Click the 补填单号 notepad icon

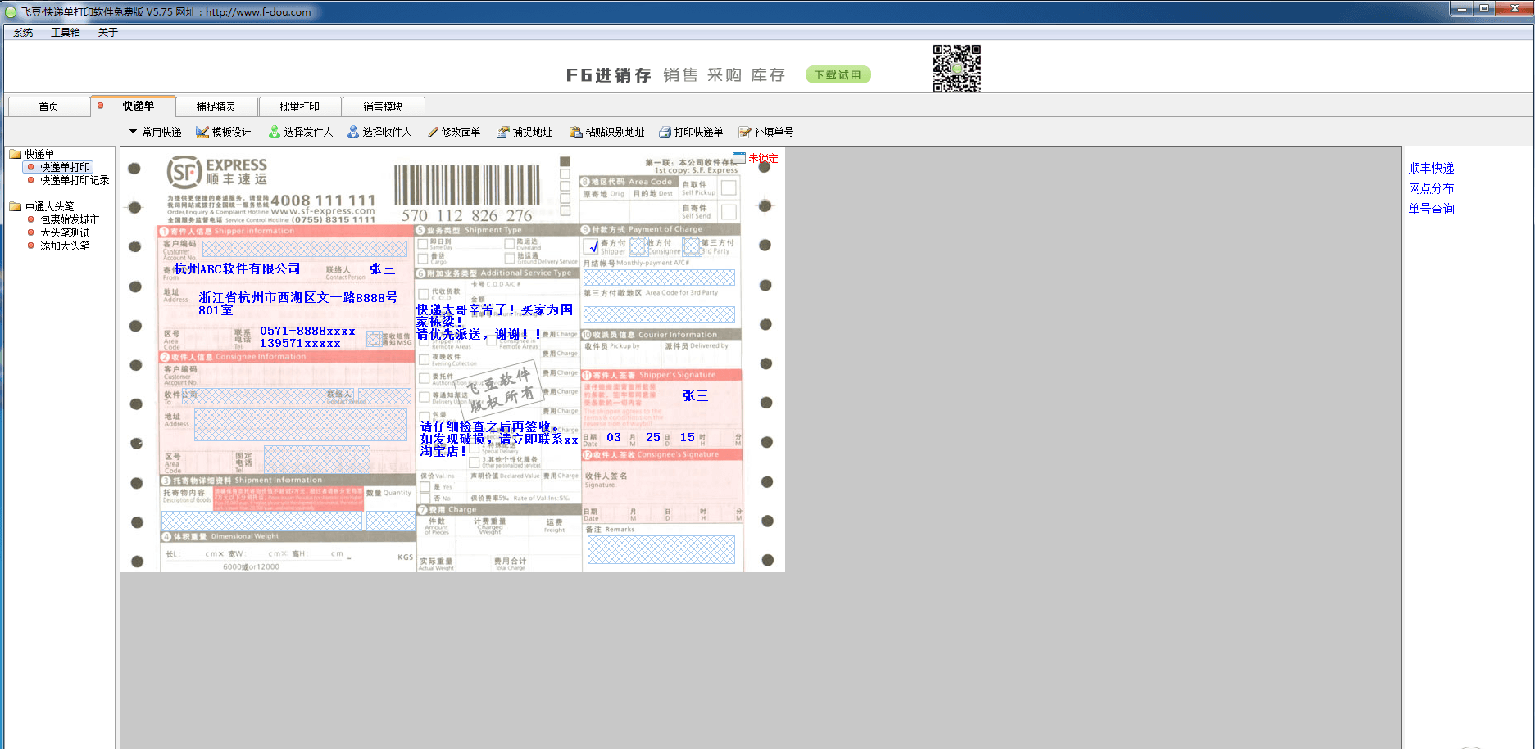pos(745,132)
